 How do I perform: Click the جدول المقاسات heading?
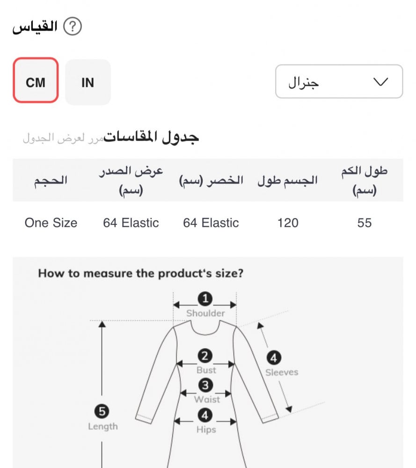pos(151,137)
